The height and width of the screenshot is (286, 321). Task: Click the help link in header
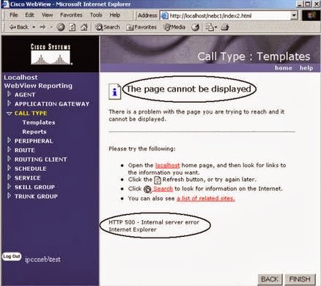(x=306, y=68)
